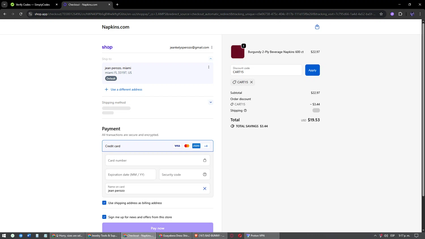Select the Credit card payment option

click(158, 146)
